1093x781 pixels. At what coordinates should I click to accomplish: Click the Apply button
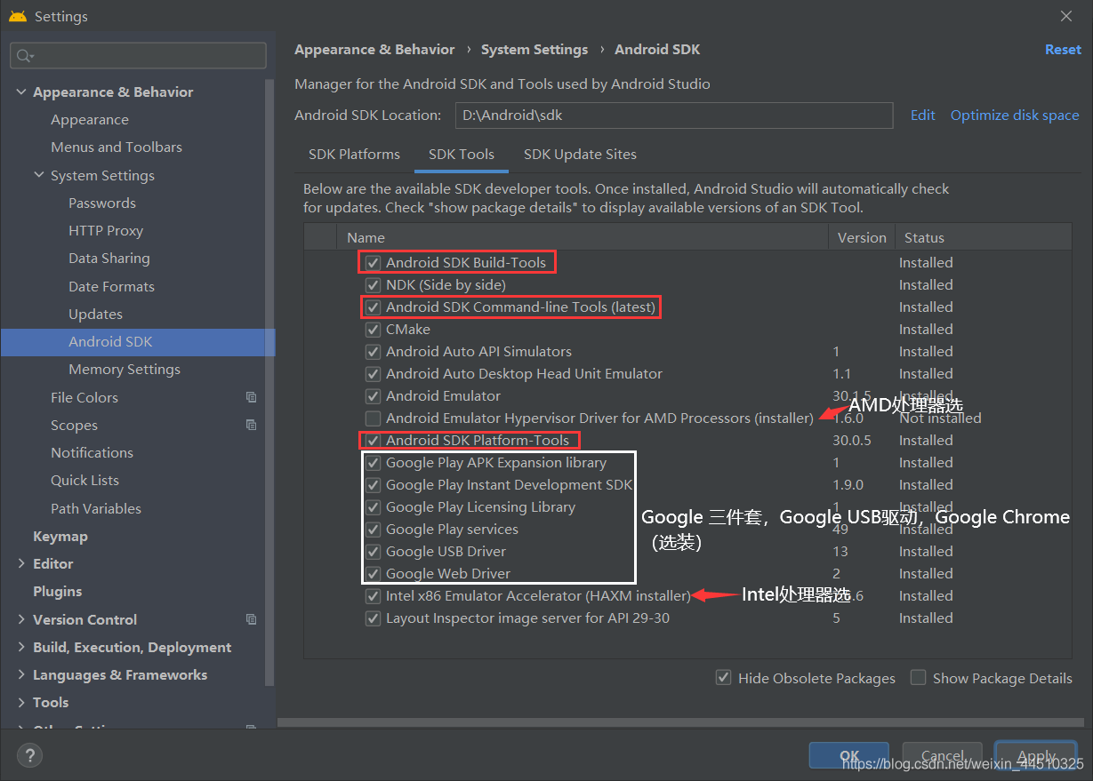pos(1036,756)
